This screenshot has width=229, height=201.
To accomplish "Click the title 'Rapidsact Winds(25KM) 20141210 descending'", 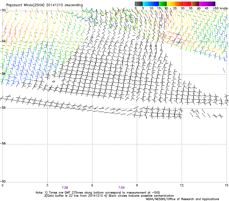I will (x=44, y=5).
